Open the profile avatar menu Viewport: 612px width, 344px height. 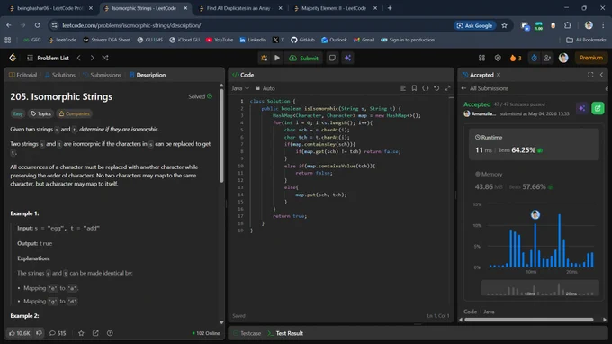pos(563,58)
